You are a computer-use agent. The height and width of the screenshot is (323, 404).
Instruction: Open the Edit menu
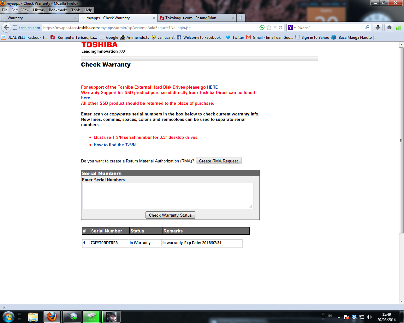pos(15,10)
